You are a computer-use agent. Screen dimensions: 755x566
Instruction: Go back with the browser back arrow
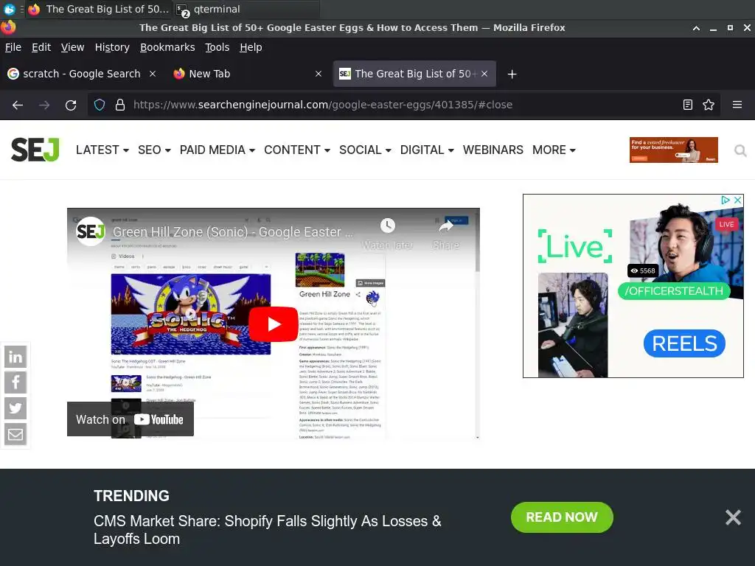18,105
